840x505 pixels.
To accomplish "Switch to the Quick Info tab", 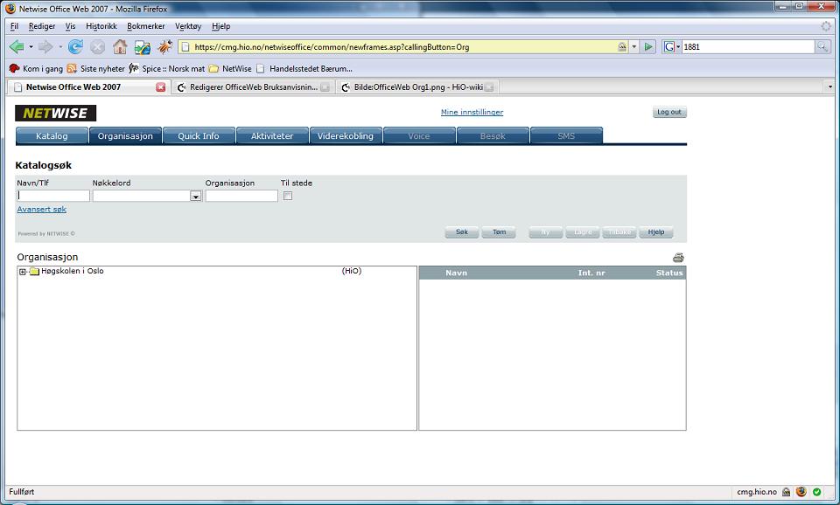I will (199, 136).
